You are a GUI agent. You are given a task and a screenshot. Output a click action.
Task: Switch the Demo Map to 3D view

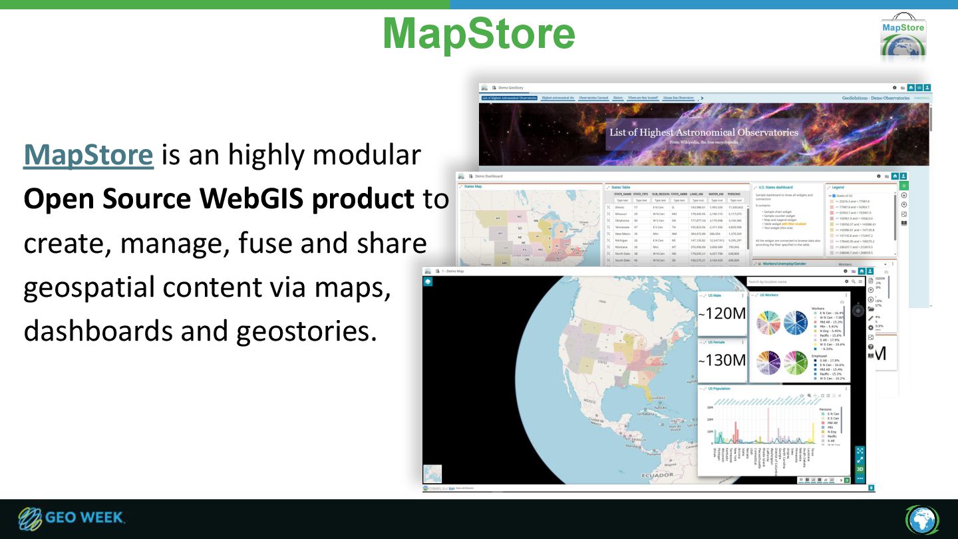coord(860,468)
